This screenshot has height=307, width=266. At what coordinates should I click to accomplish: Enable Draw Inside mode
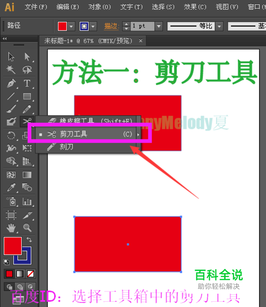30,286
